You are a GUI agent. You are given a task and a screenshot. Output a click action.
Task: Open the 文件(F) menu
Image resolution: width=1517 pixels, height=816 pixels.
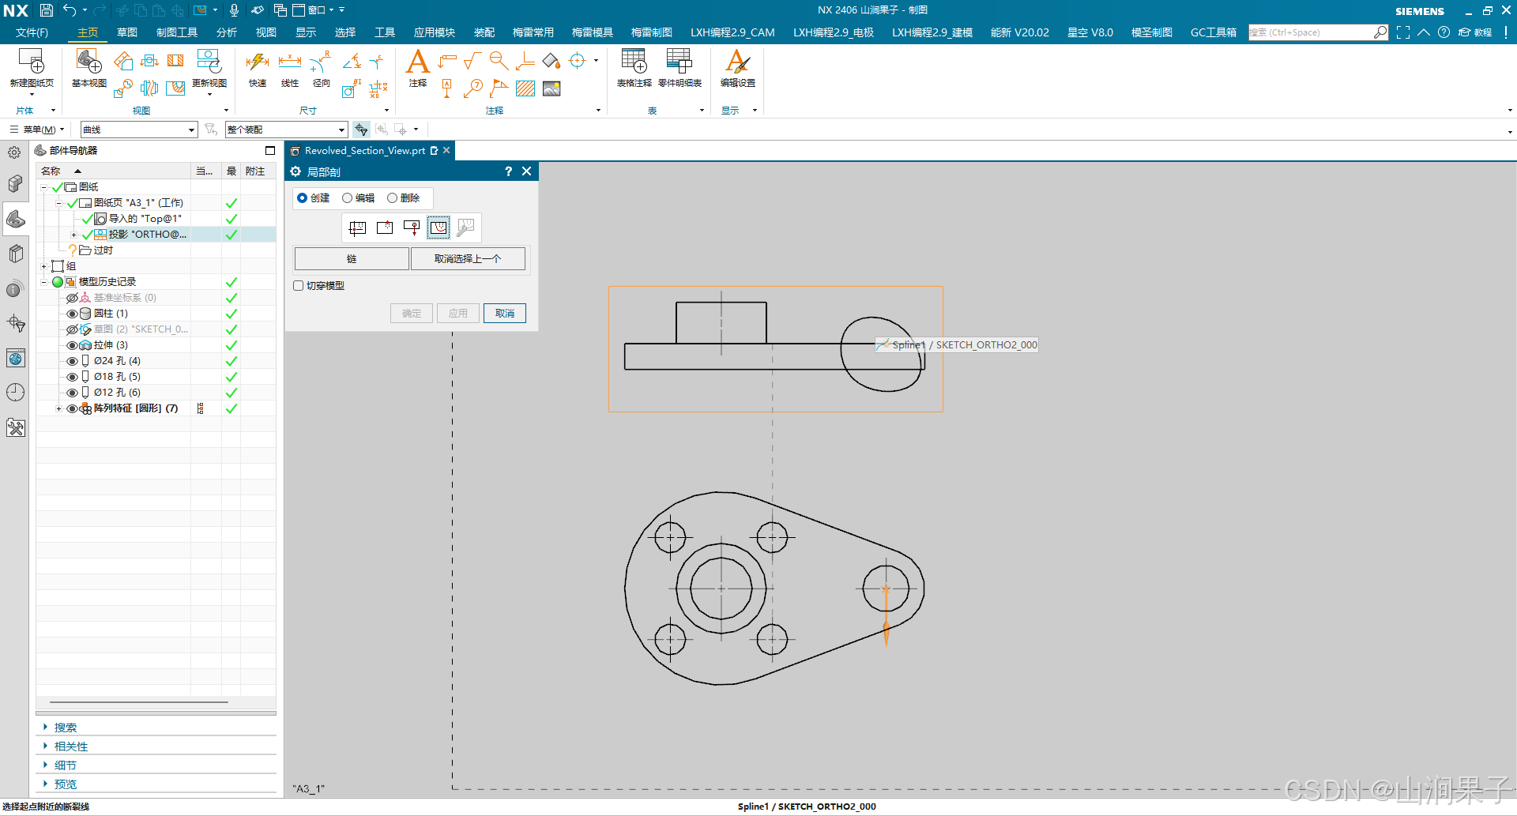(32, 32)
